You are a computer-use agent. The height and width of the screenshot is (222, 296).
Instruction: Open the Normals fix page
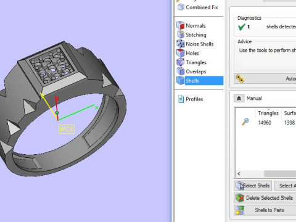(x=195, y=26)
